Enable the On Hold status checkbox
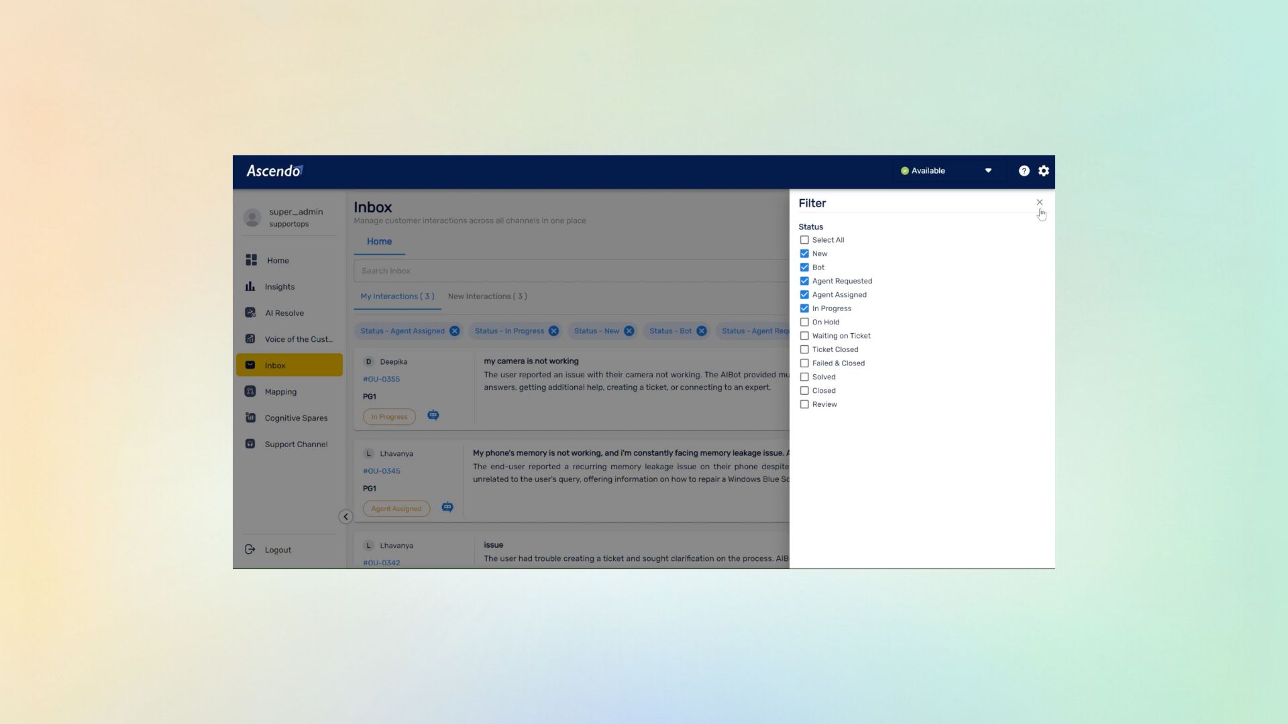The image size is (1288, 724). (x=804, y=322)
